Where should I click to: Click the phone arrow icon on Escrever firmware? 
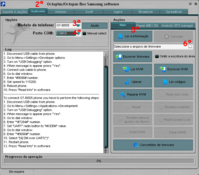tap(119, 57)
